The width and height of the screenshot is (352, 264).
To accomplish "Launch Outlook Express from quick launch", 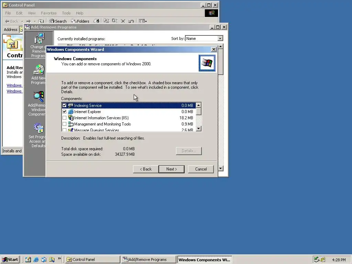I will tap(44, 260).
